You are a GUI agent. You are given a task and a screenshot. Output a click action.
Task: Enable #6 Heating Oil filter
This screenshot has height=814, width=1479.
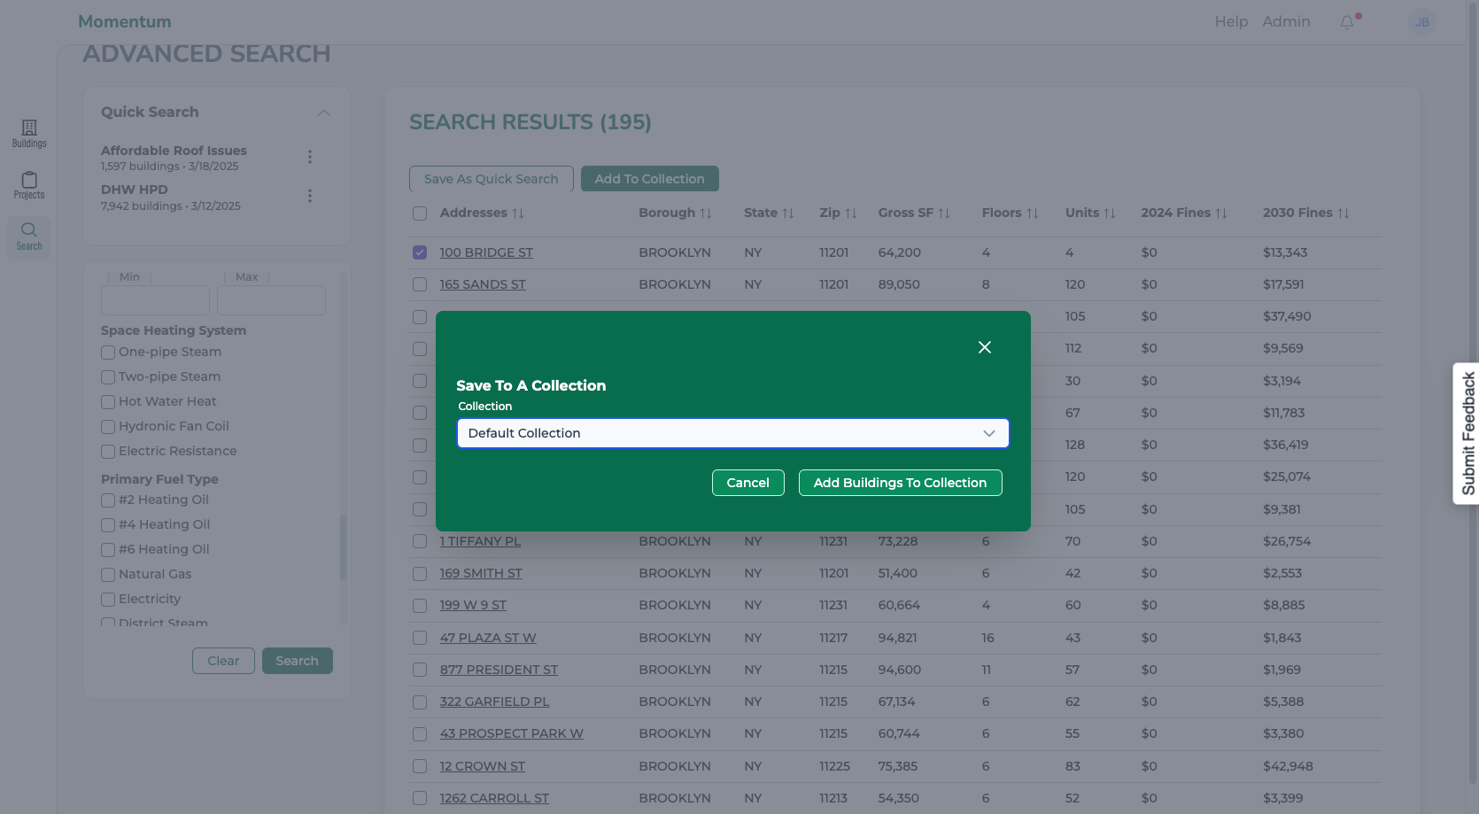(108, 550)
